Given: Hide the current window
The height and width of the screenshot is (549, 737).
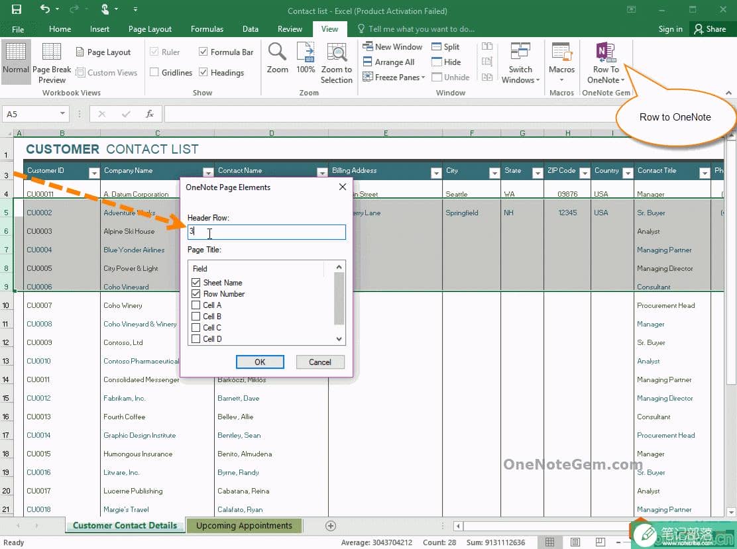Looking at the screenshot, I should tap(446, 62).
